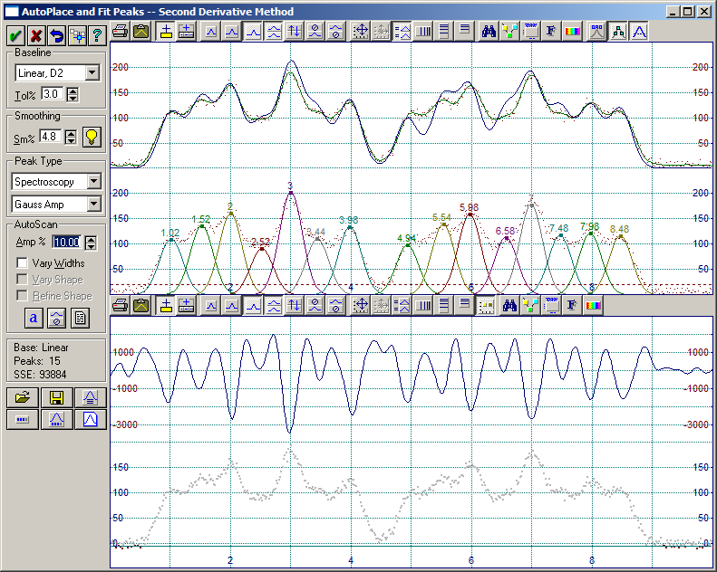This screenshot has height=572, width=717.
Task: Click the rainbow color spectrum icon in top toolbar
Action: pyautogui.click(x=572, y=32)
